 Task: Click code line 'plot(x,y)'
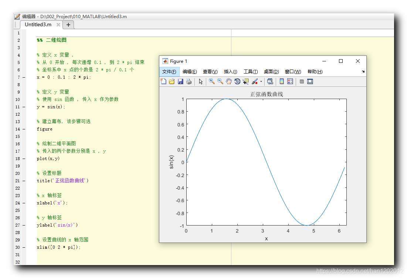pyautogui.click(x=48, y=159)
